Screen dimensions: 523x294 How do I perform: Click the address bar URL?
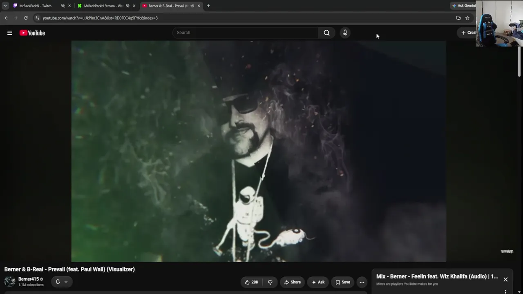(x=100, y=18)
